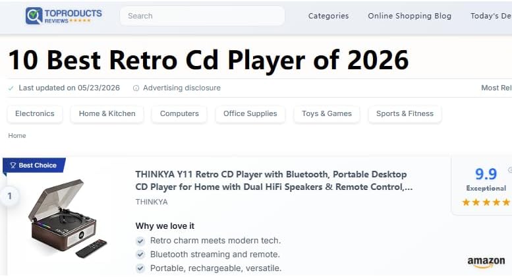This screenshot has width=512, height=277.
Task: Click the rank number 1 badge
Action: (x=10, y=196)
